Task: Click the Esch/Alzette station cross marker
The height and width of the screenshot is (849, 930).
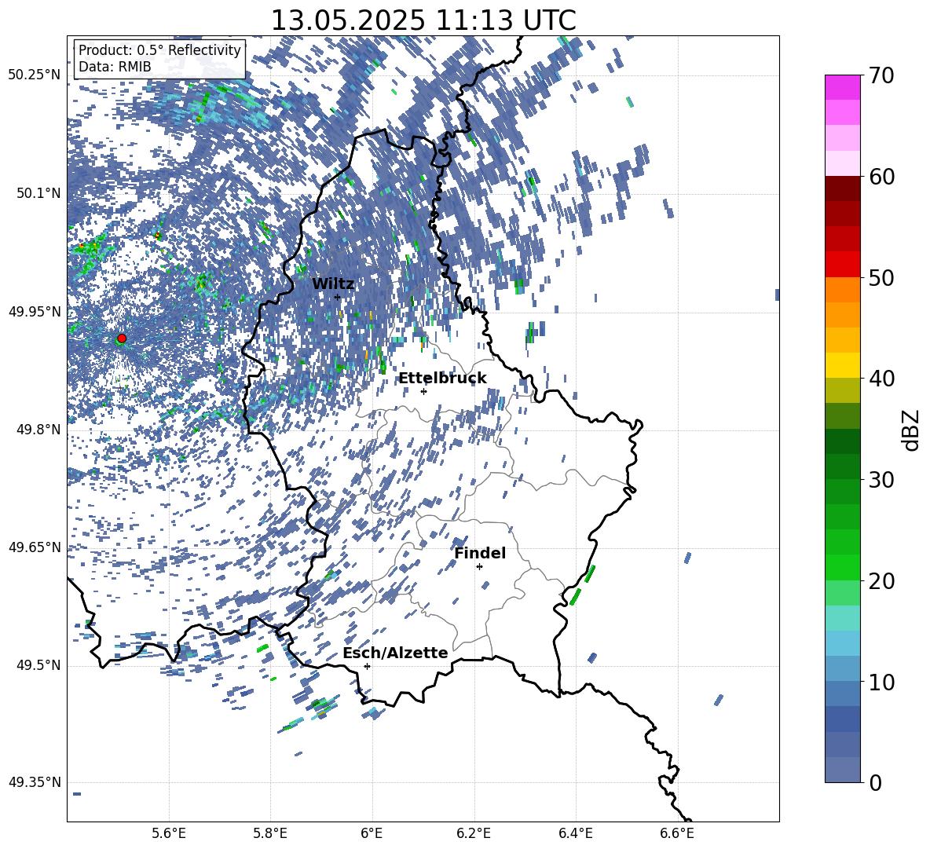Action: (367, 666)
